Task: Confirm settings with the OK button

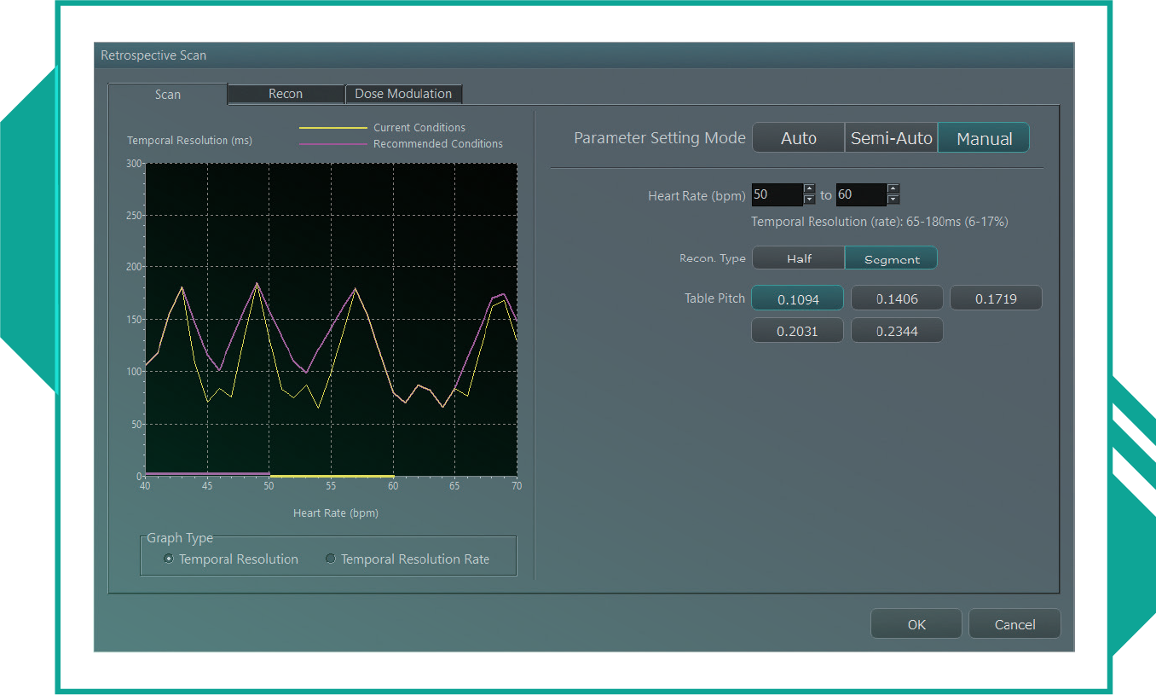Action: 916,623
